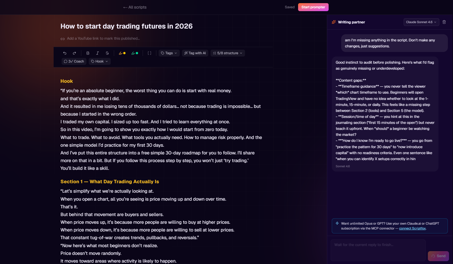Apply the green highlighter
The width and height of the screenshot is (453, 264).
point(135,53)
